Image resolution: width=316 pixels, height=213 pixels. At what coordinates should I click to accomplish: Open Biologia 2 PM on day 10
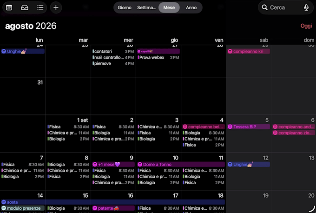(158, 183)
